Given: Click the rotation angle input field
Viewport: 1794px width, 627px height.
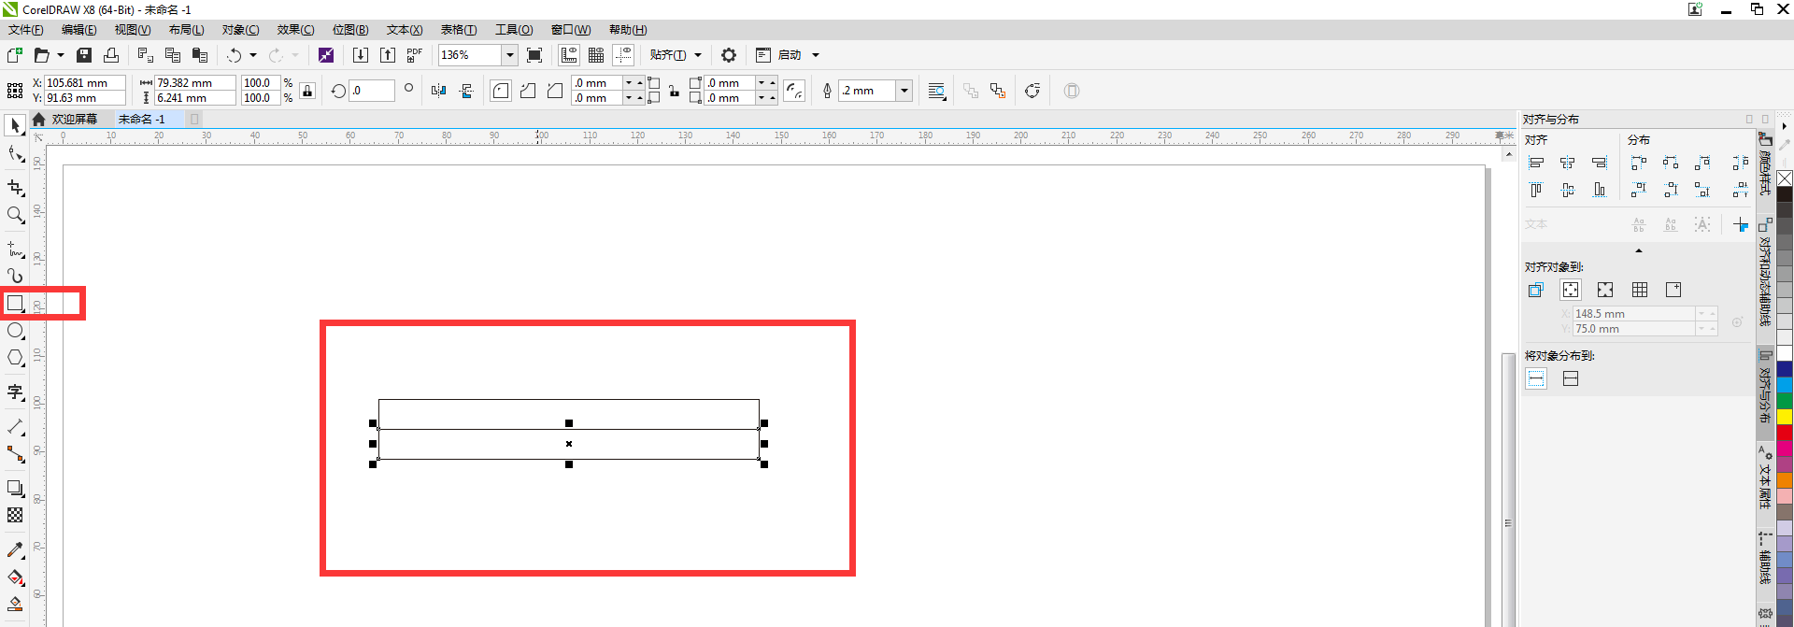Looking at the screenshot, I should click(x=372, y=91).
